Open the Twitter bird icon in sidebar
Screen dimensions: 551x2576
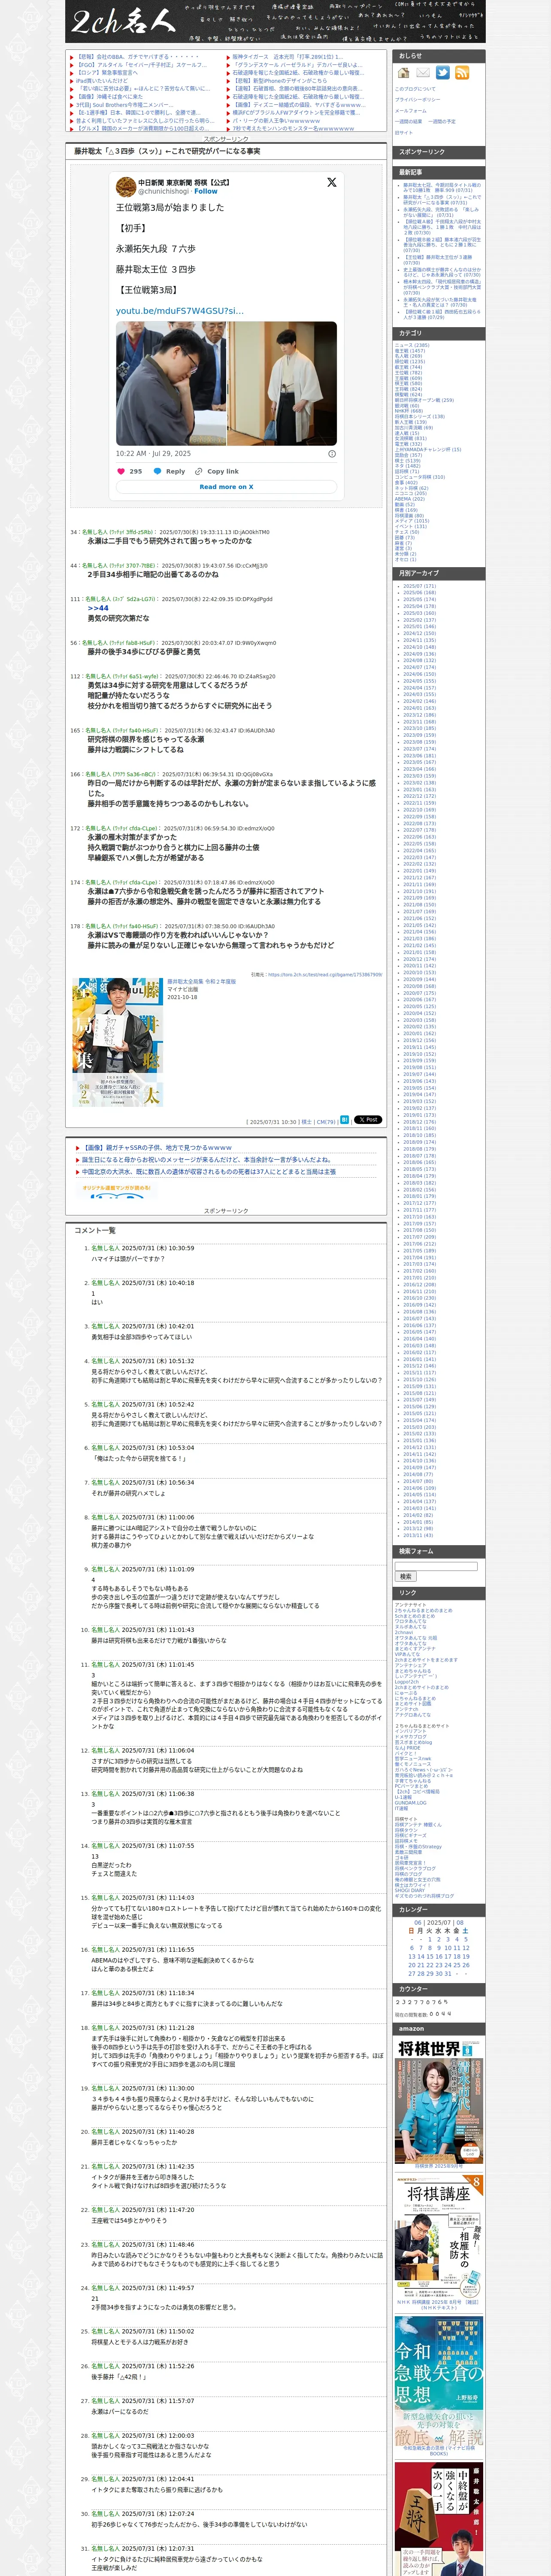[442, 73]
